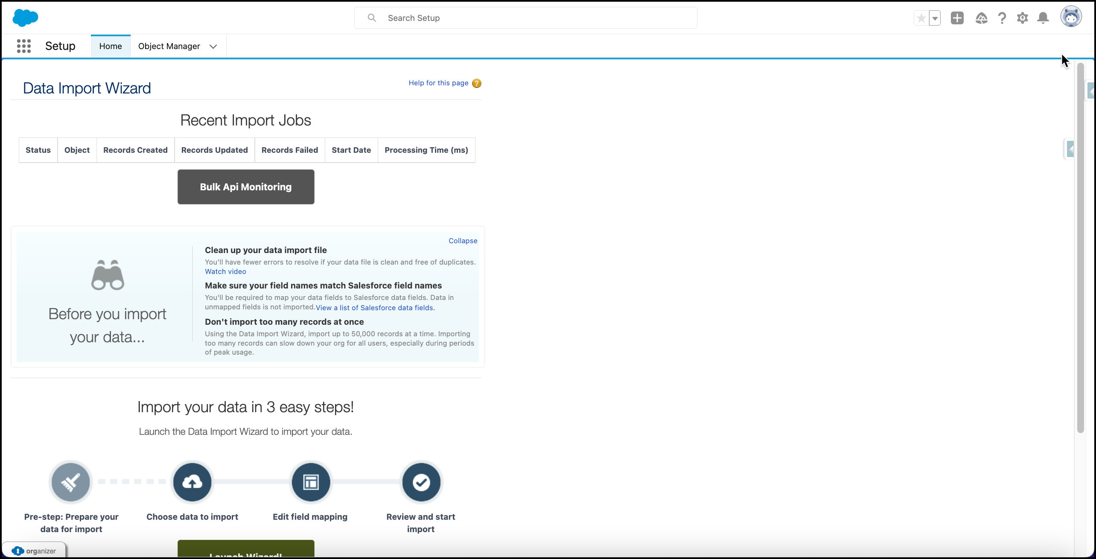Click the Favorites star icon
Screen dimensions: 1096x559
921,18
